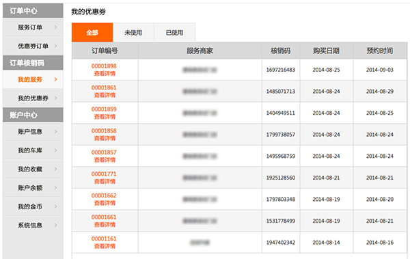Screen dimensions: 410x259
Task: Click the 订单编号 column header
Action: pos(105,51)
